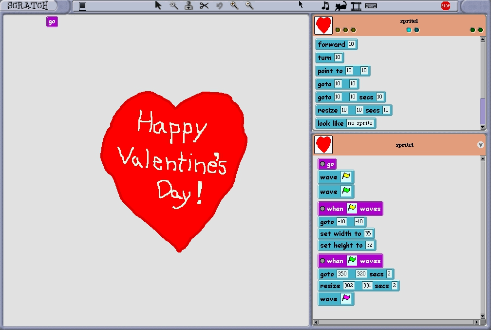Toggle the cyan dot in the sprite1 header
This screenshot has width=491, height=330.
(x=408, y=30)
